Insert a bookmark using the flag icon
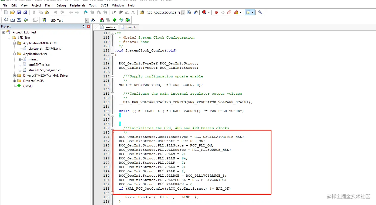 [86, 12]
